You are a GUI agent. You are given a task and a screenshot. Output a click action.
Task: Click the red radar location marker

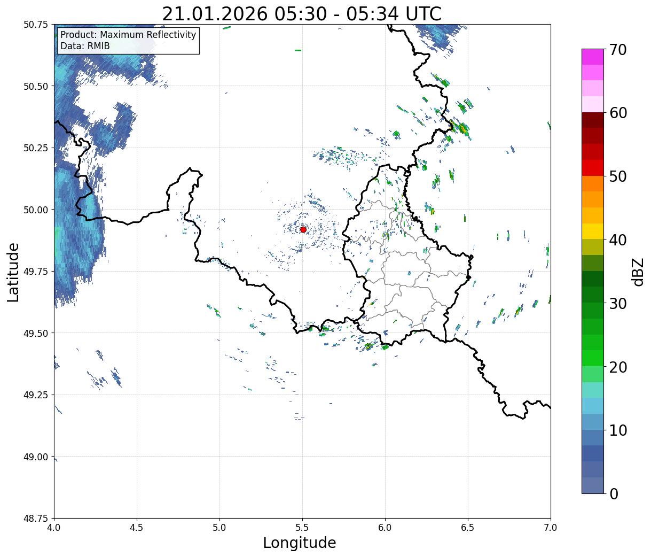coord(303,229)
